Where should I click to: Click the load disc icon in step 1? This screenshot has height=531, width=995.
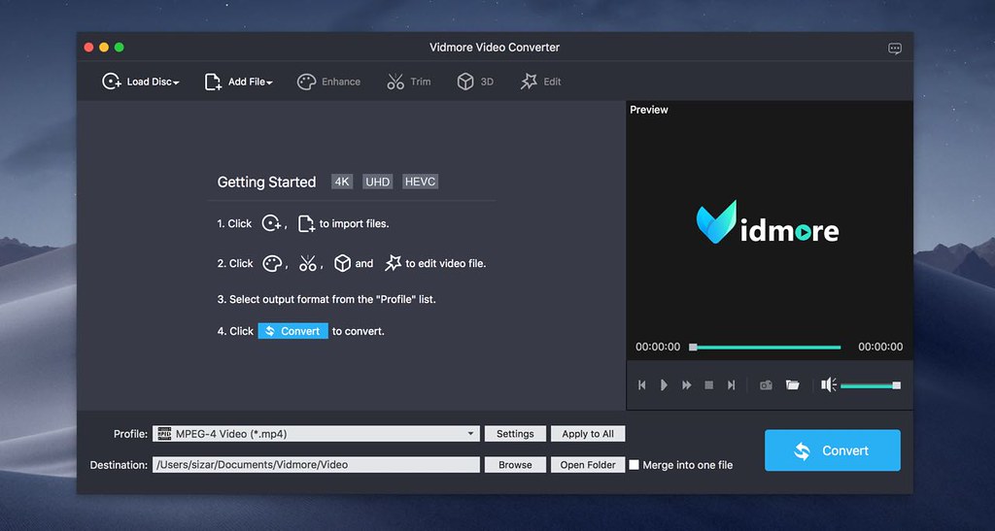click(x=272, y=223)
